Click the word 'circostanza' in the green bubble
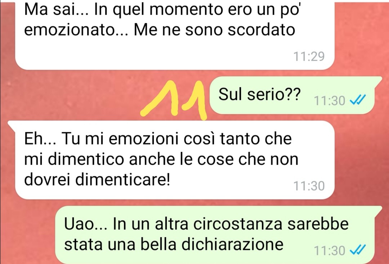 tap(238, 224)
